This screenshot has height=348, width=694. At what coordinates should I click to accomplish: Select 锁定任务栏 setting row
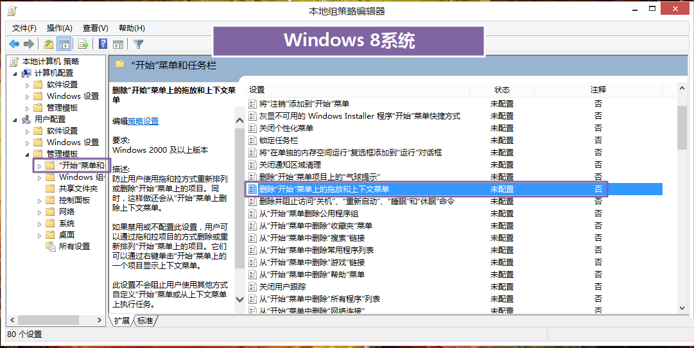click(455, 141)
